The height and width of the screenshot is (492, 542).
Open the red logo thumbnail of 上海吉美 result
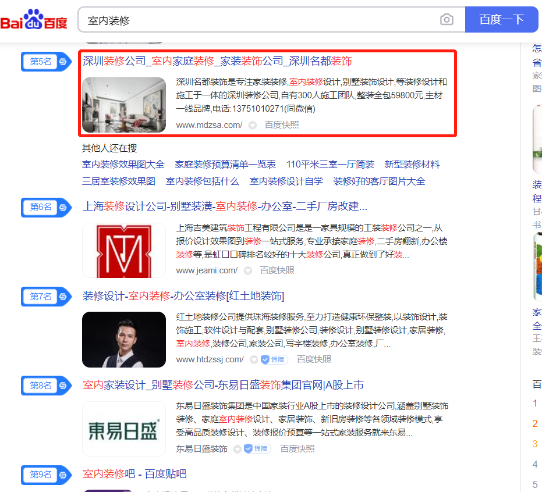pyautogui.click(x=124, y=250)
